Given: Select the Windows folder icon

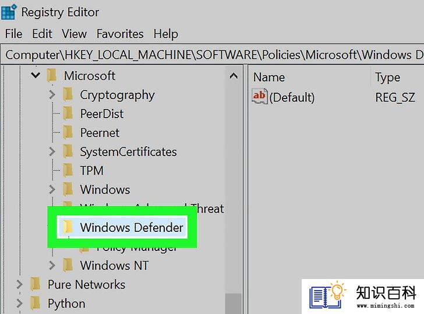Looking at the screenshot, I should 68,189.
